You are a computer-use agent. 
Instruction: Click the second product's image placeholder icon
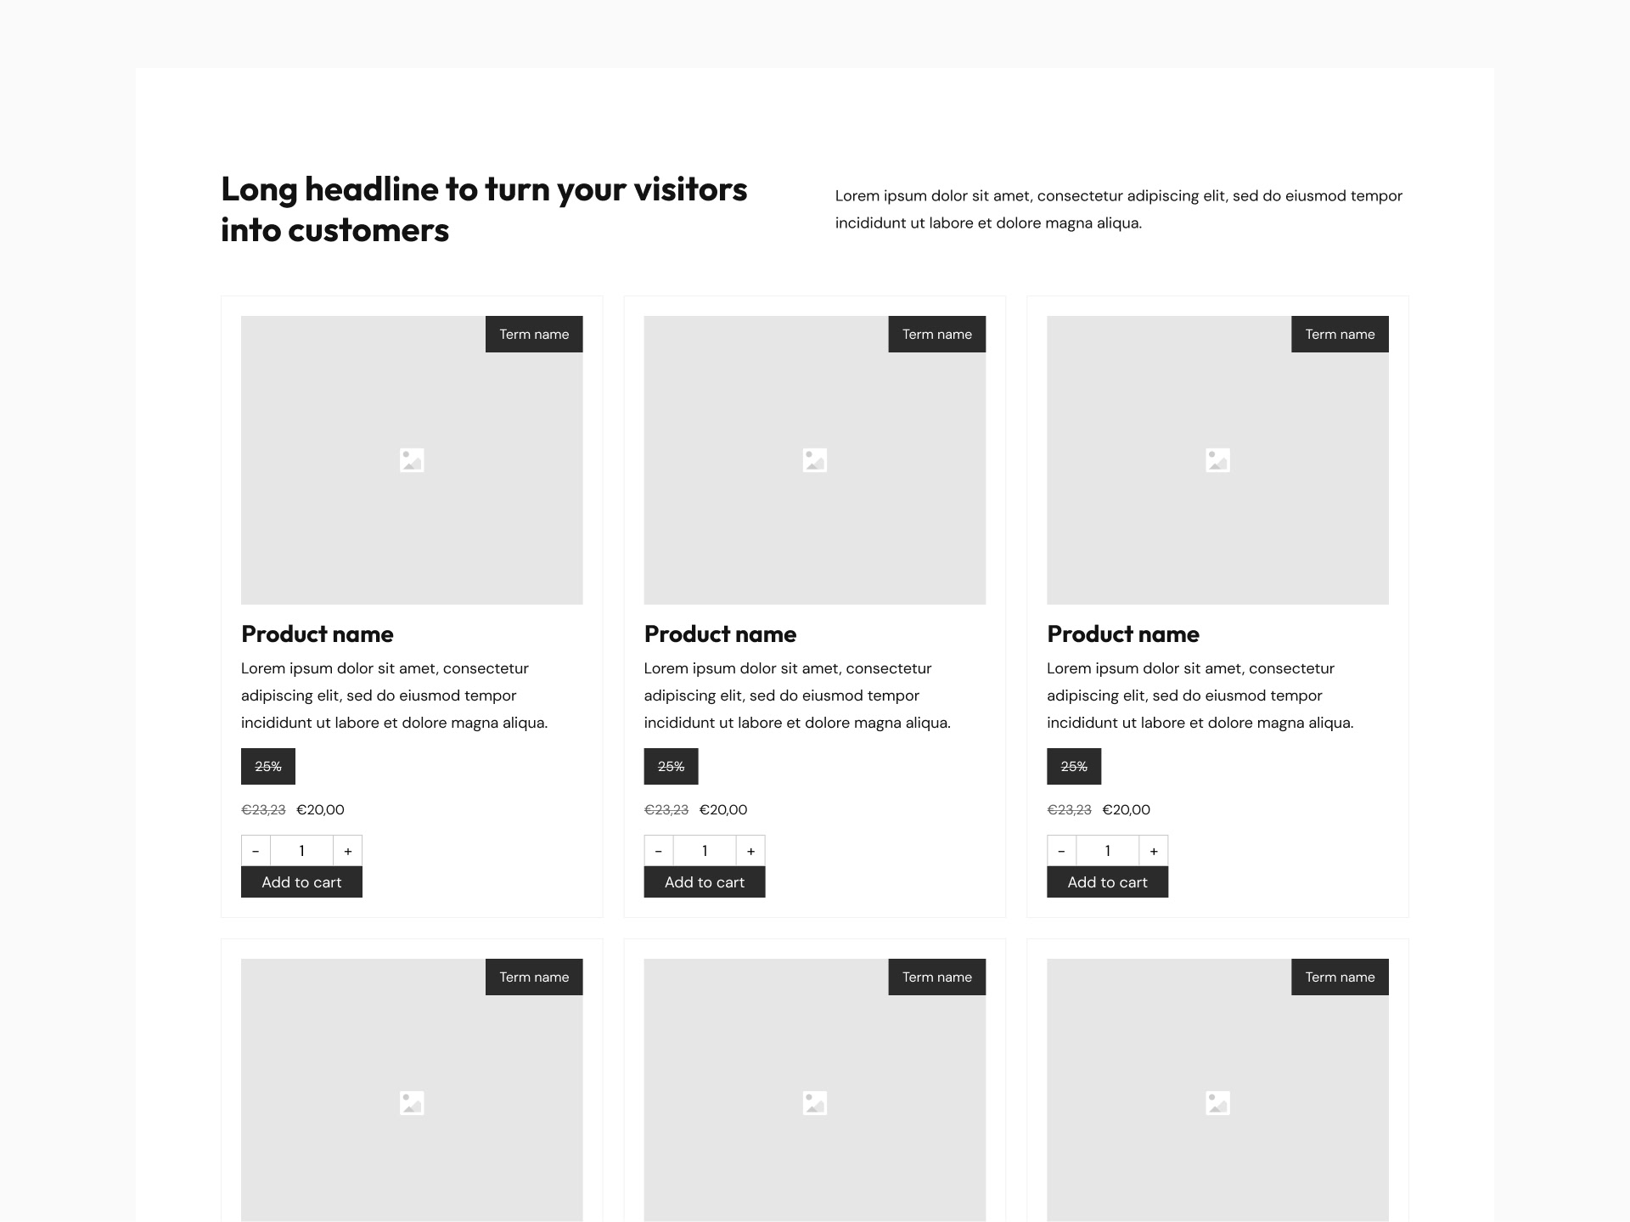click(814, 460)
